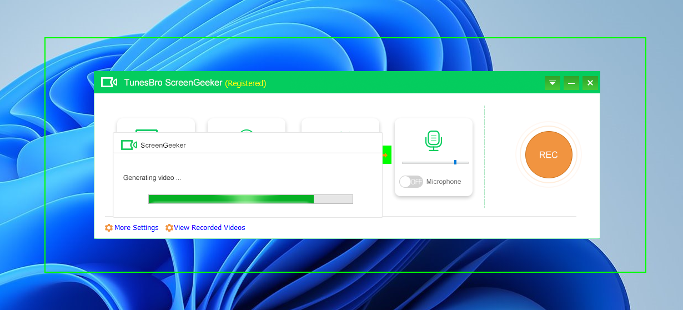Click the gear icon beside View Recorded Videos

(169, 228)
